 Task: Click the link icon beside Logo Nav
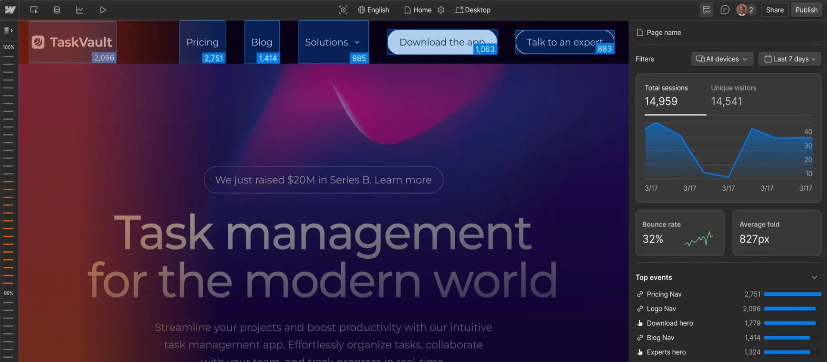point(640,309)
